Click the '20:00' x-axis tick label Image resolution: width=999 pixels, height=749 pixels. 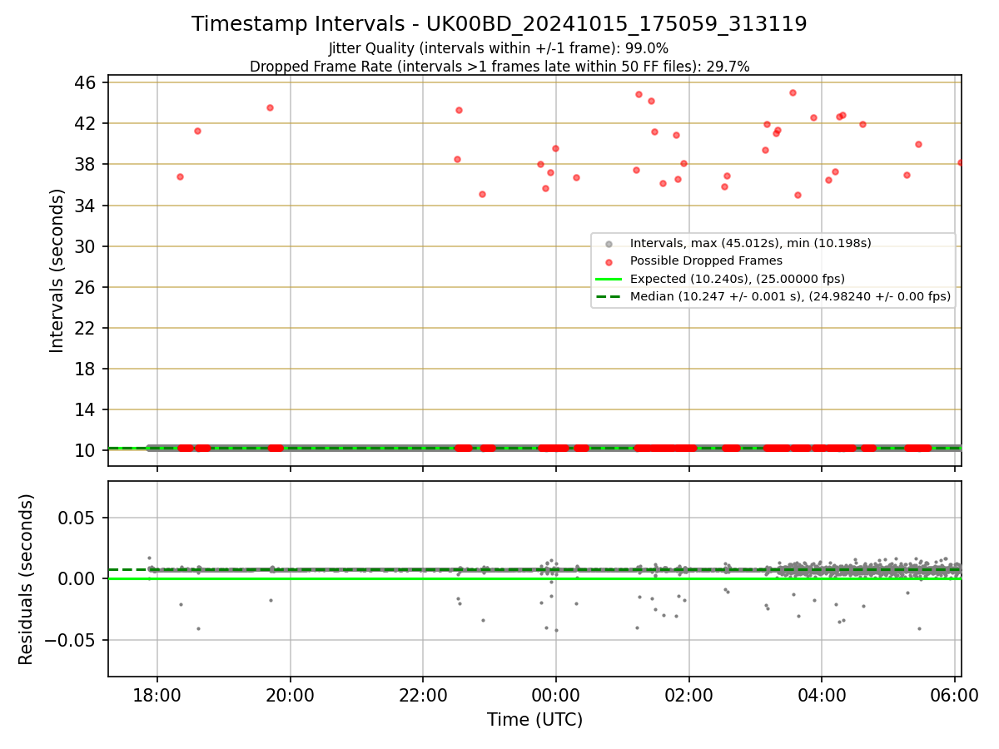291,697
